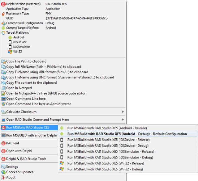Click the URL format copy icon
198x181 pixels.
coord(3,72)
